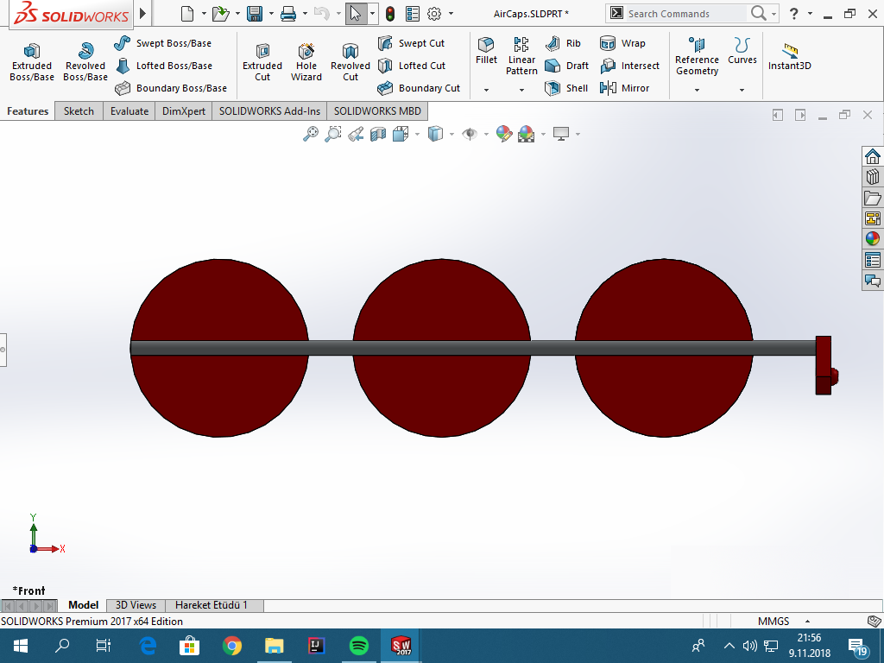This screenshot has height=663, width=884.
Task: Open Spotify from the taskbar
Action: click(x=359, y=646)
